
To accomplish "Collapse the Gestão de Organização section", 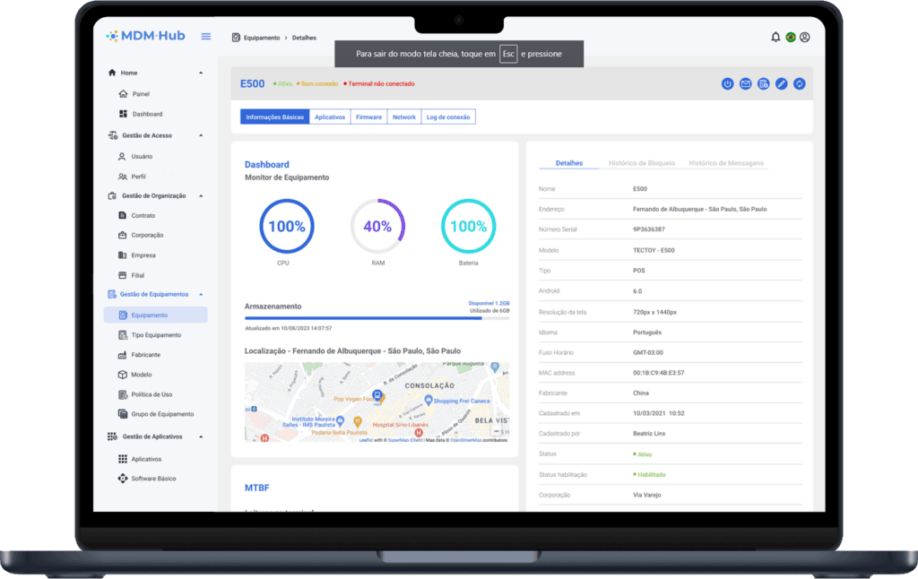I will point(201,195).
